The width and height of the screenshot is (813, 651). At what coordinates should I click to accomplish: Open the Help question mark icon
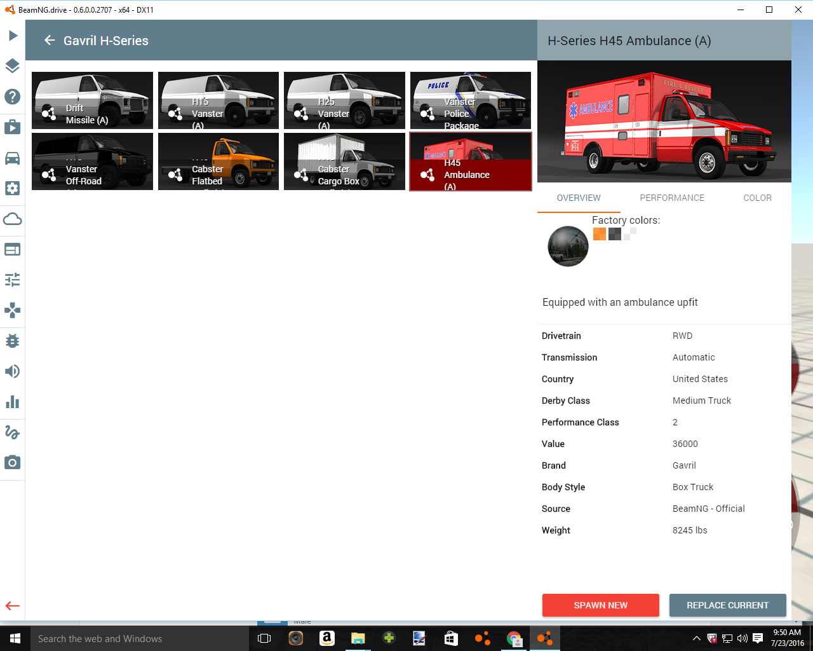click(13, 97)
